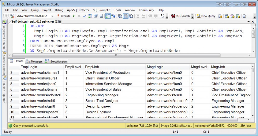Screen dimensions: 258x136
Task: Open the Query Options icon
Action: [x=96, y=16]
